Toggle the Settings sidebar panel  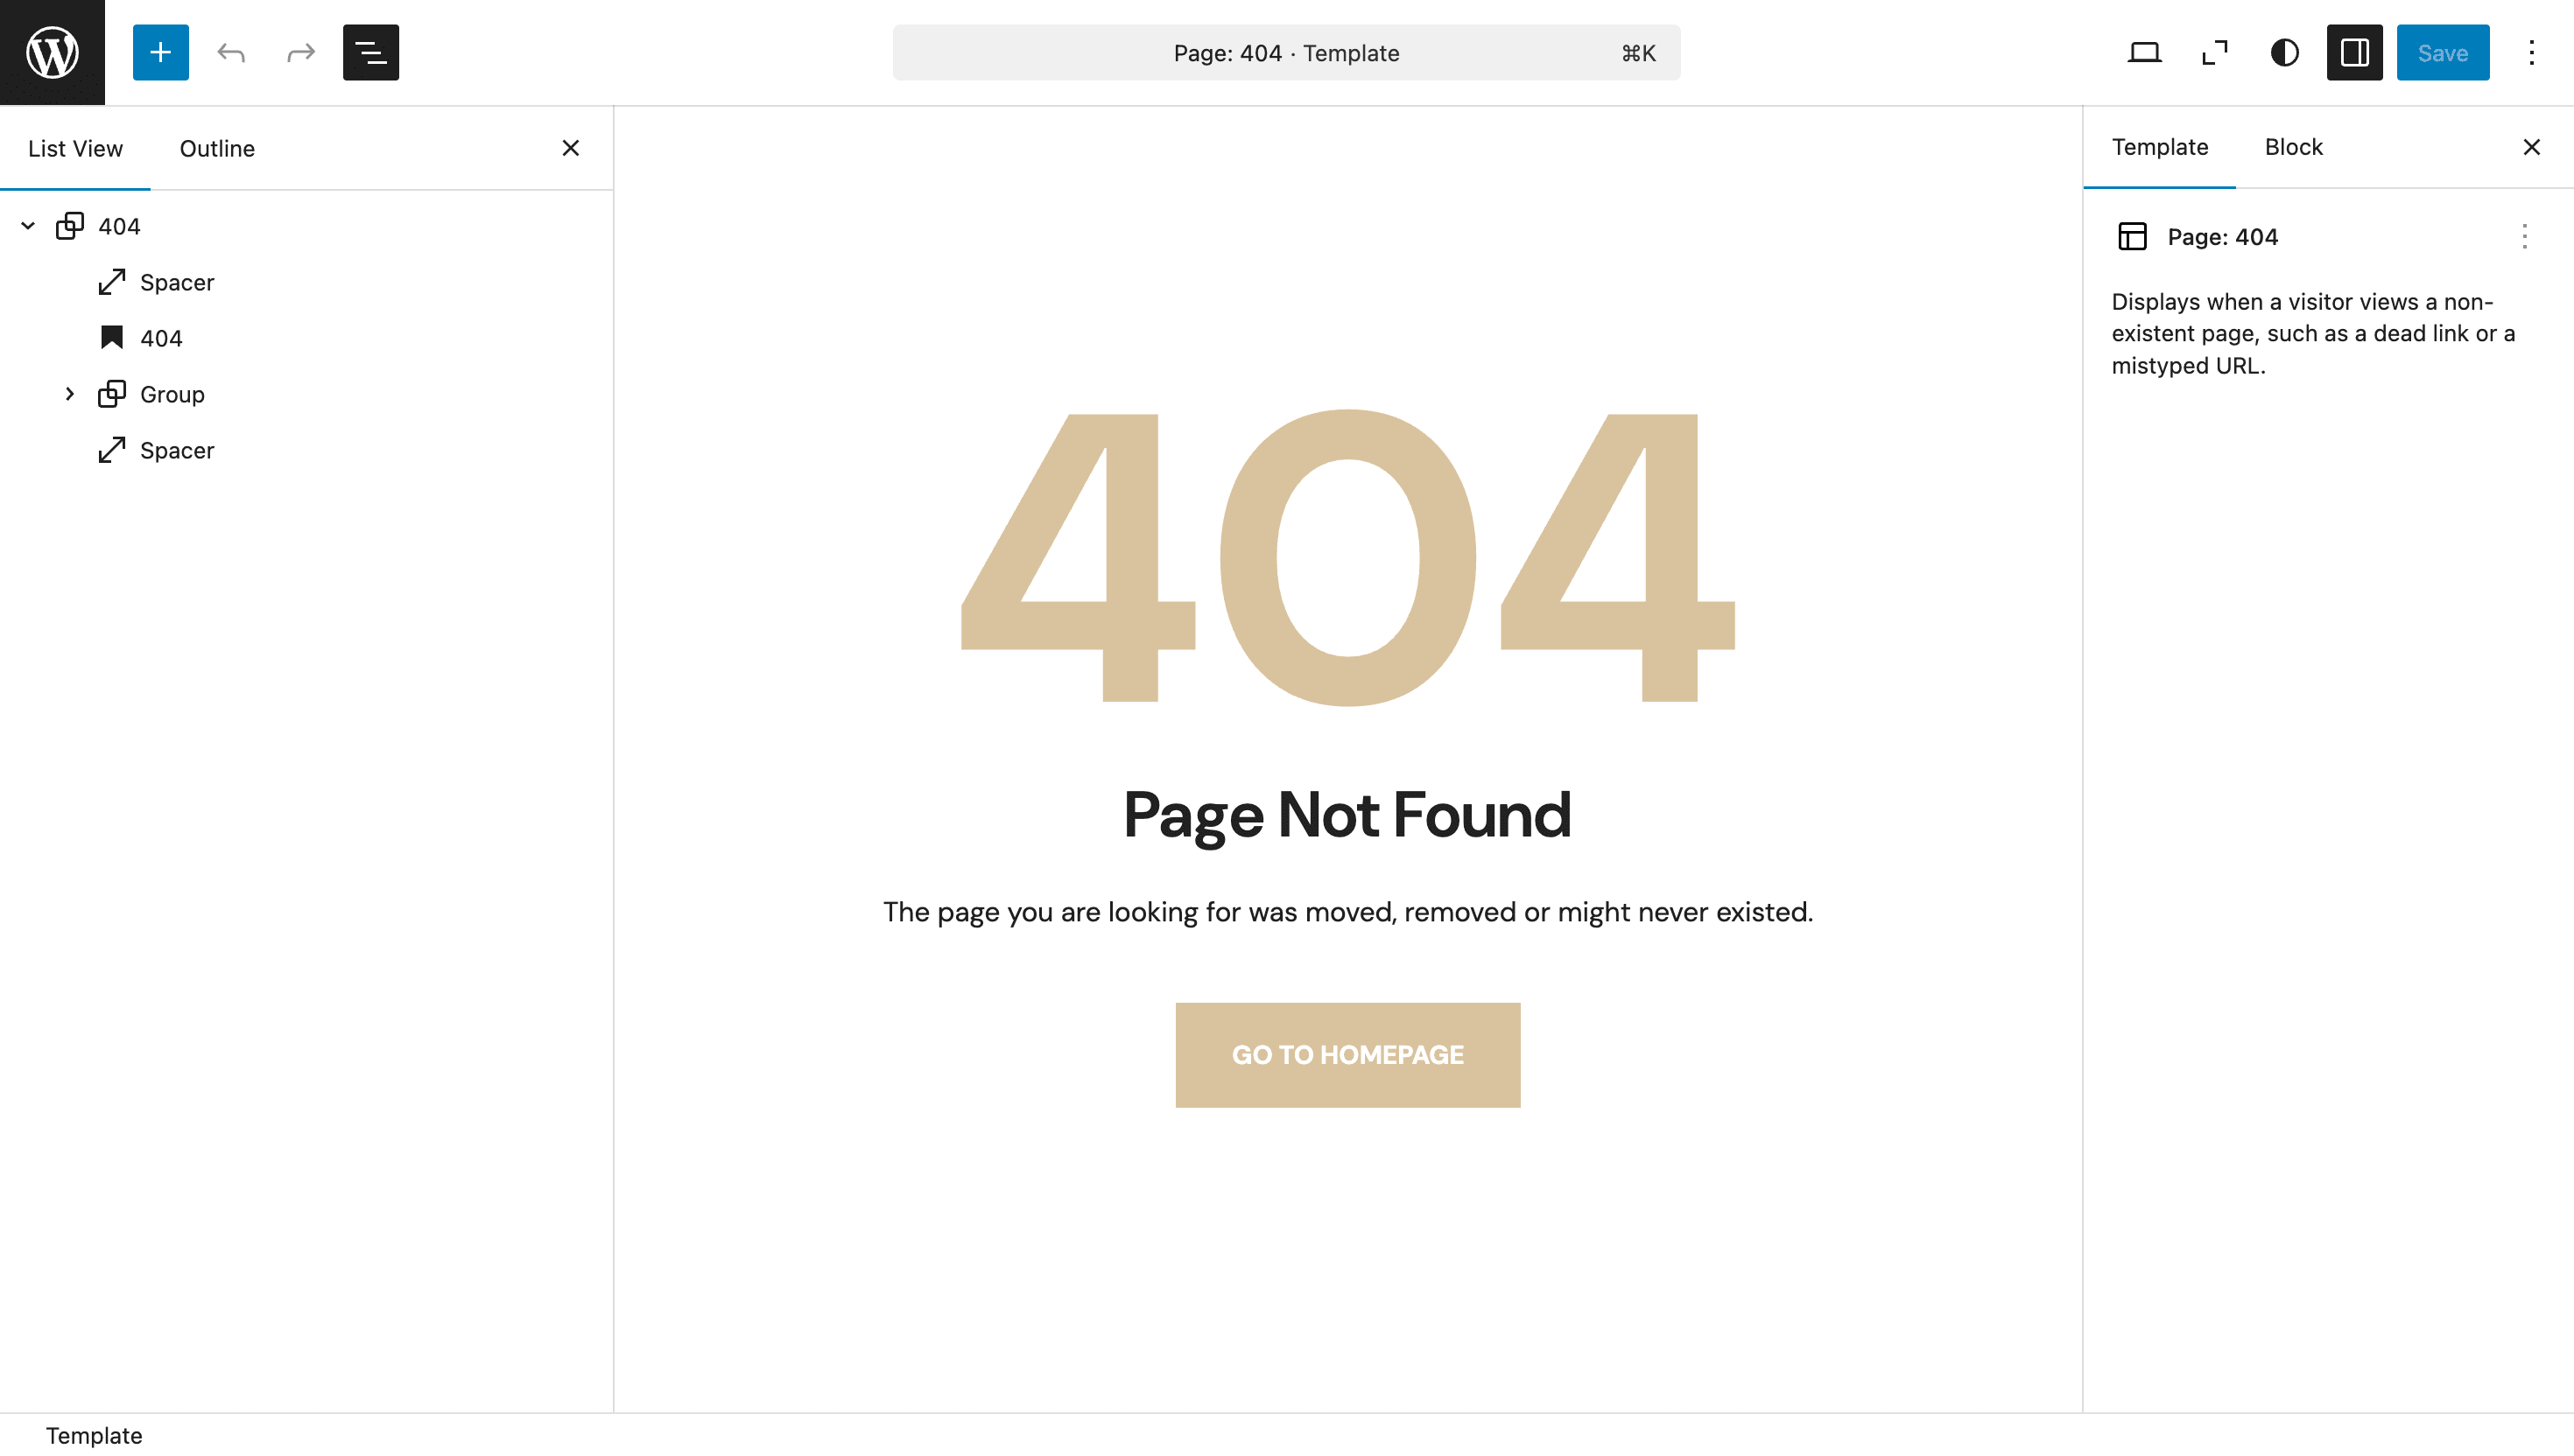pyautogui.click(x=2354, y=52)
